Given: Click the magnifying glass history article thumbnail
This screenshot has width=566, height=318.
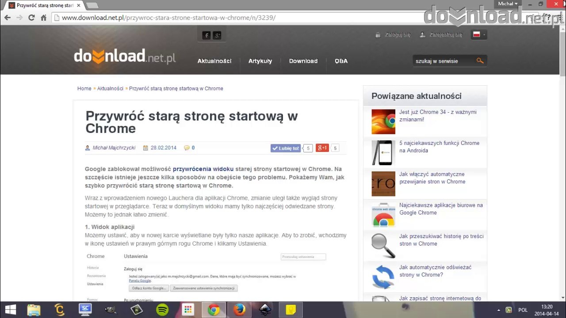Looking at the screenshot, I should (x=383, y=246).
